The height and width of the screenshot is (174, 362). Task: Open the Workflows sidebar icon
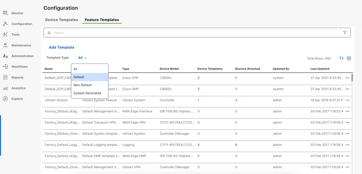tap(5, 67)
